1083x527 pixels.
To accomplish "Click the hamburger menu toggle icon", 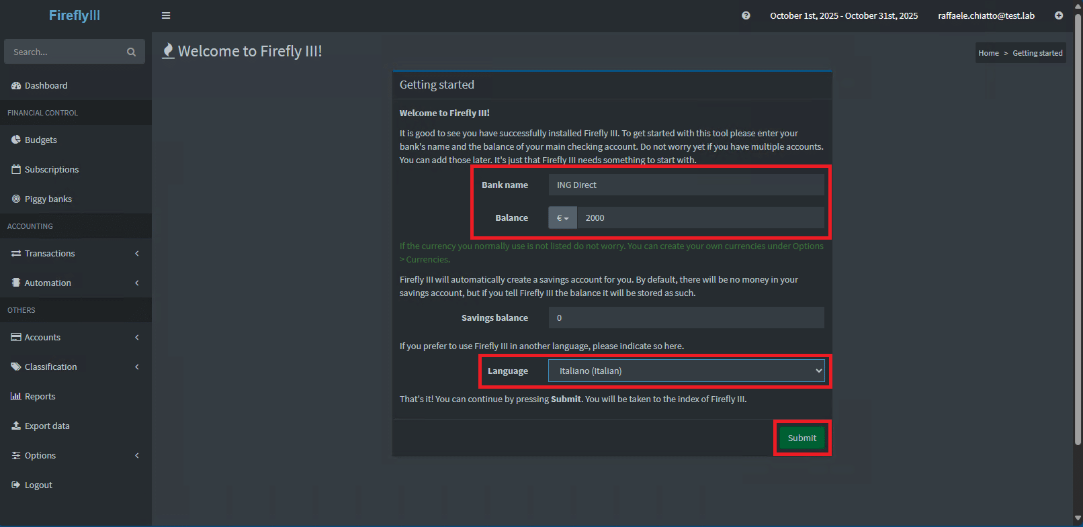I will tap(166, 15).
